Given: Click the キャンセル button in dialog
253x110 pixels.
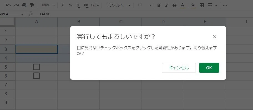Looking at the screenshot, I should 179,68.
